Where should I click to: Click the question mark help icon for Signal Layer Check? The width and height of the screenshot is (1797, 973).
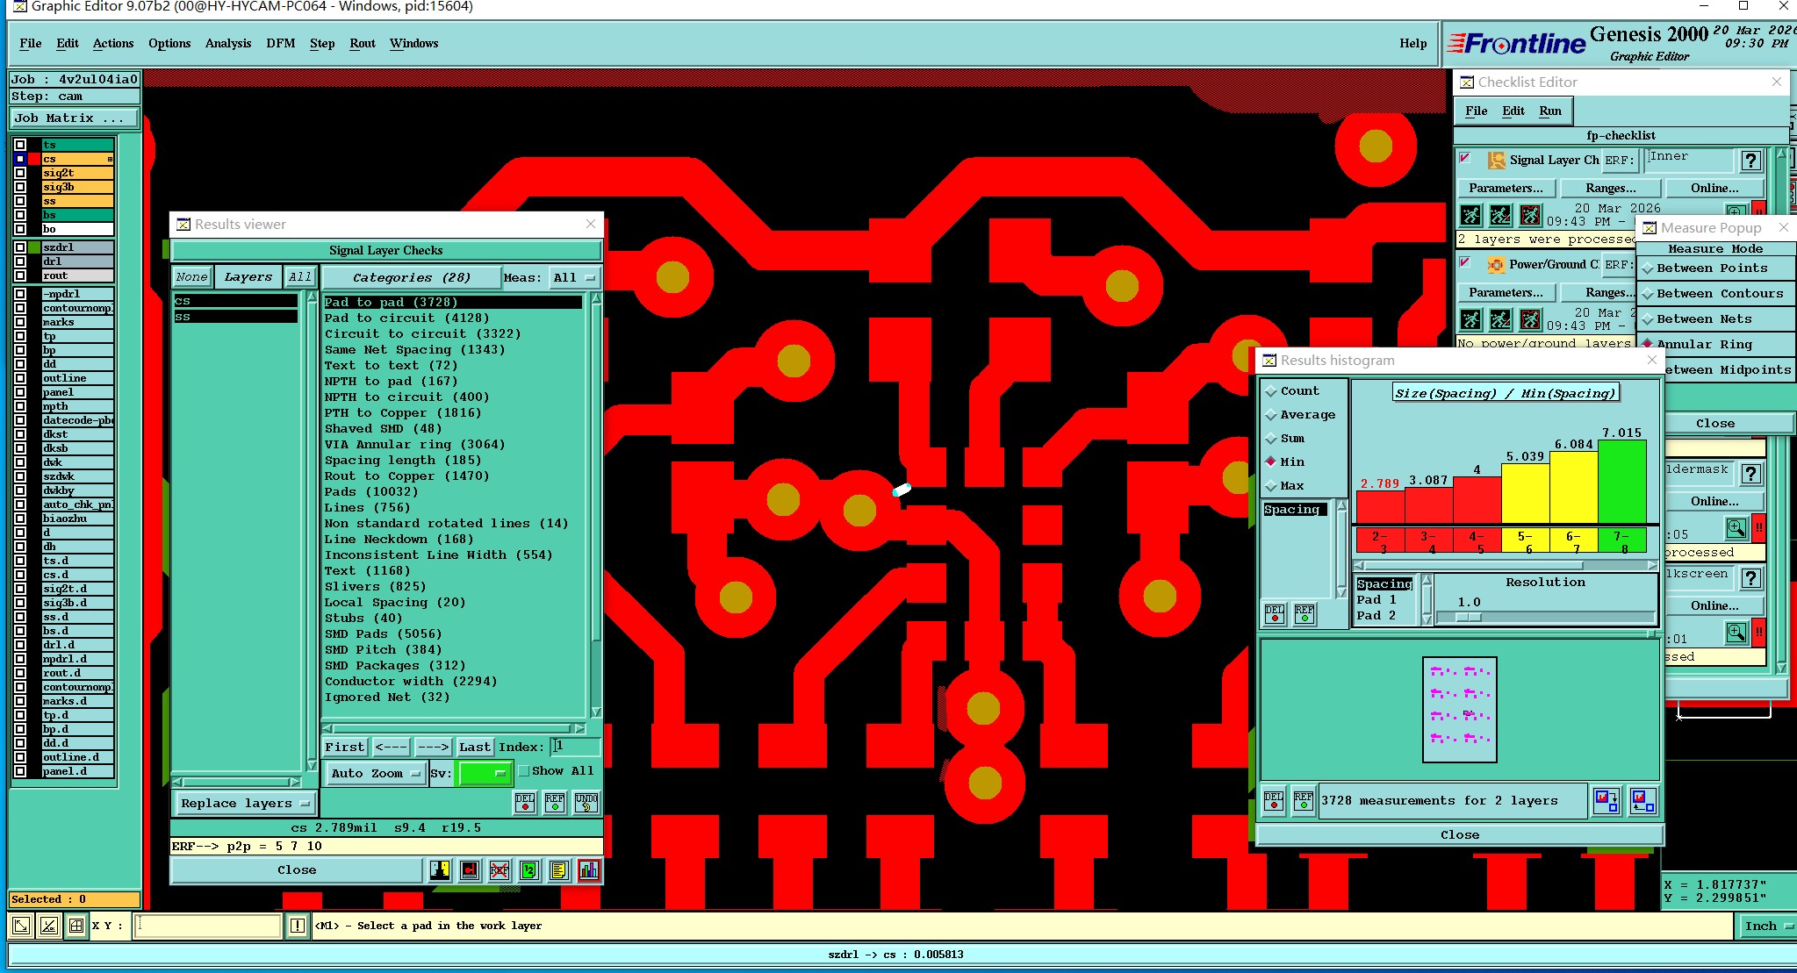1750,161
